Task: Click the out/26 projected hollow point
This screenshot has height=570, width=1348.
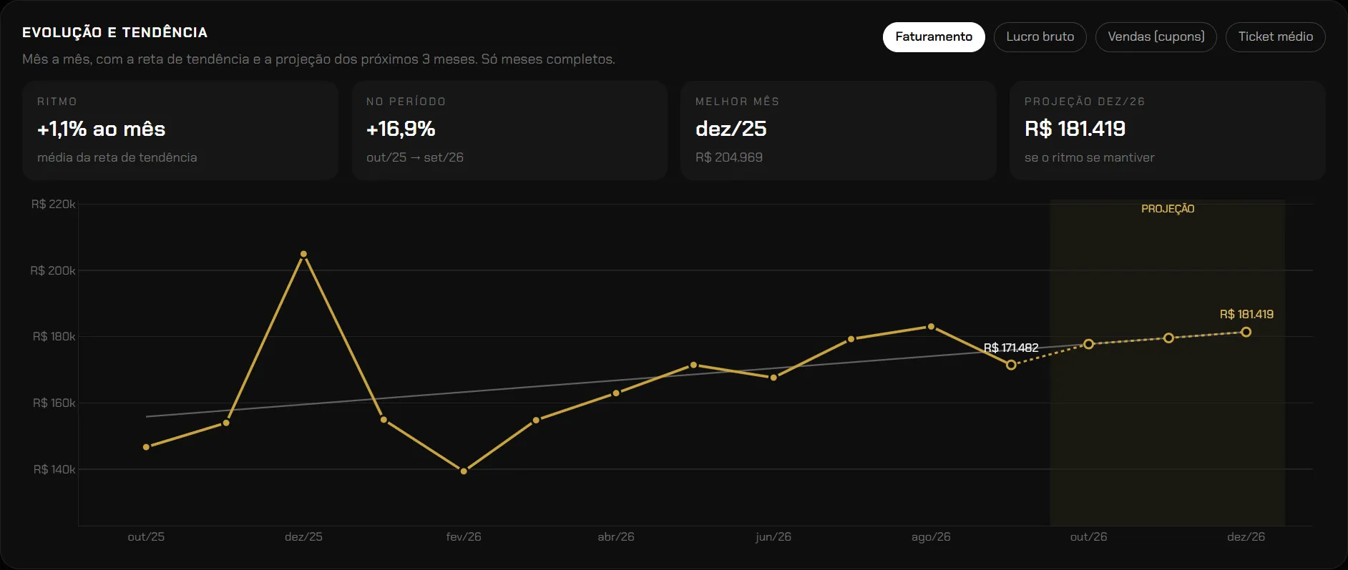Action: point(1088,344)
